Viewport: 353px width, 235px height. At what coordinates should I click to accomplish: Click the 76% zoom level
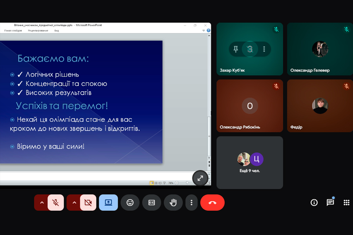pos(171,183)
